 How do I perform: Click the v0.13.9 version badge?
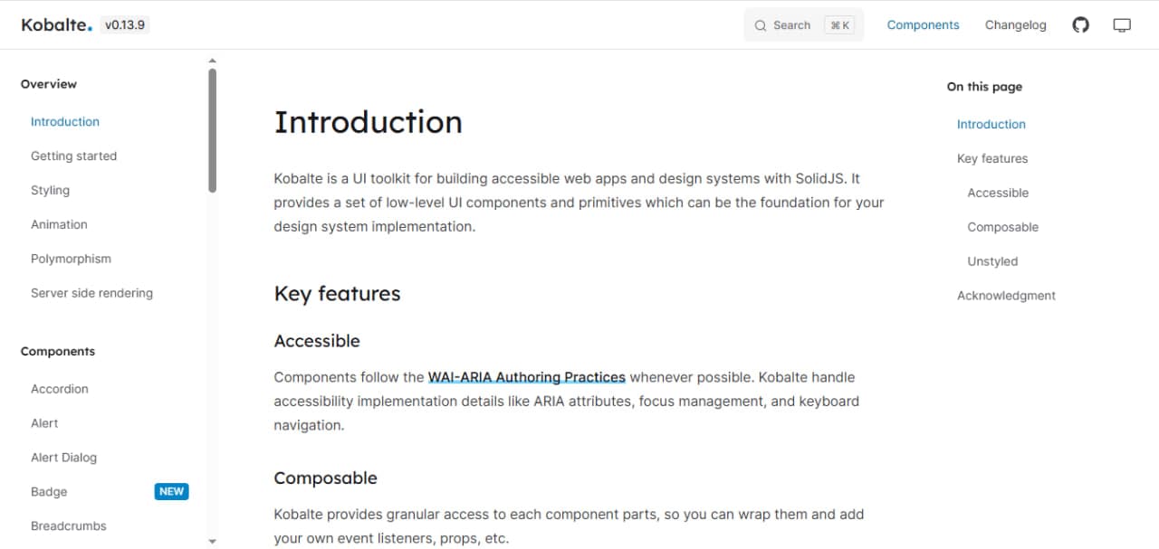(124, 25)
